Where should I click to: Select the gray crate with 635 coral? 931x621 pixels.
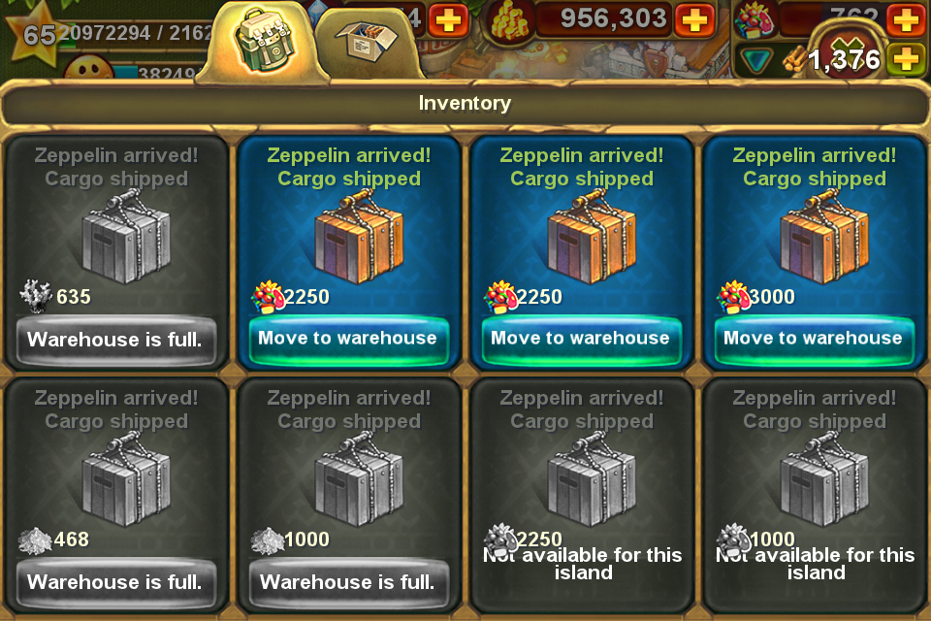click(x=126, y=238)
